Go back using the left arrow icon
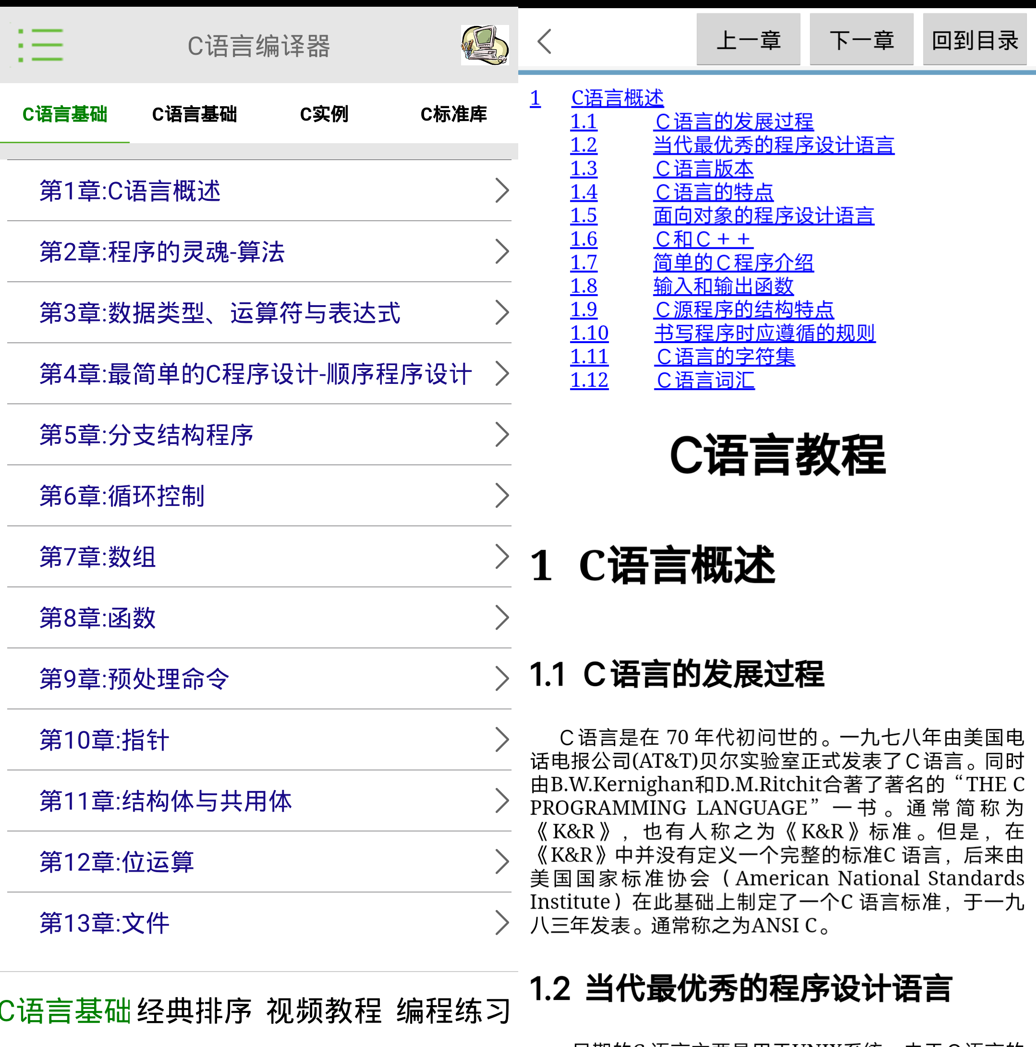 [x=545, y=42]
